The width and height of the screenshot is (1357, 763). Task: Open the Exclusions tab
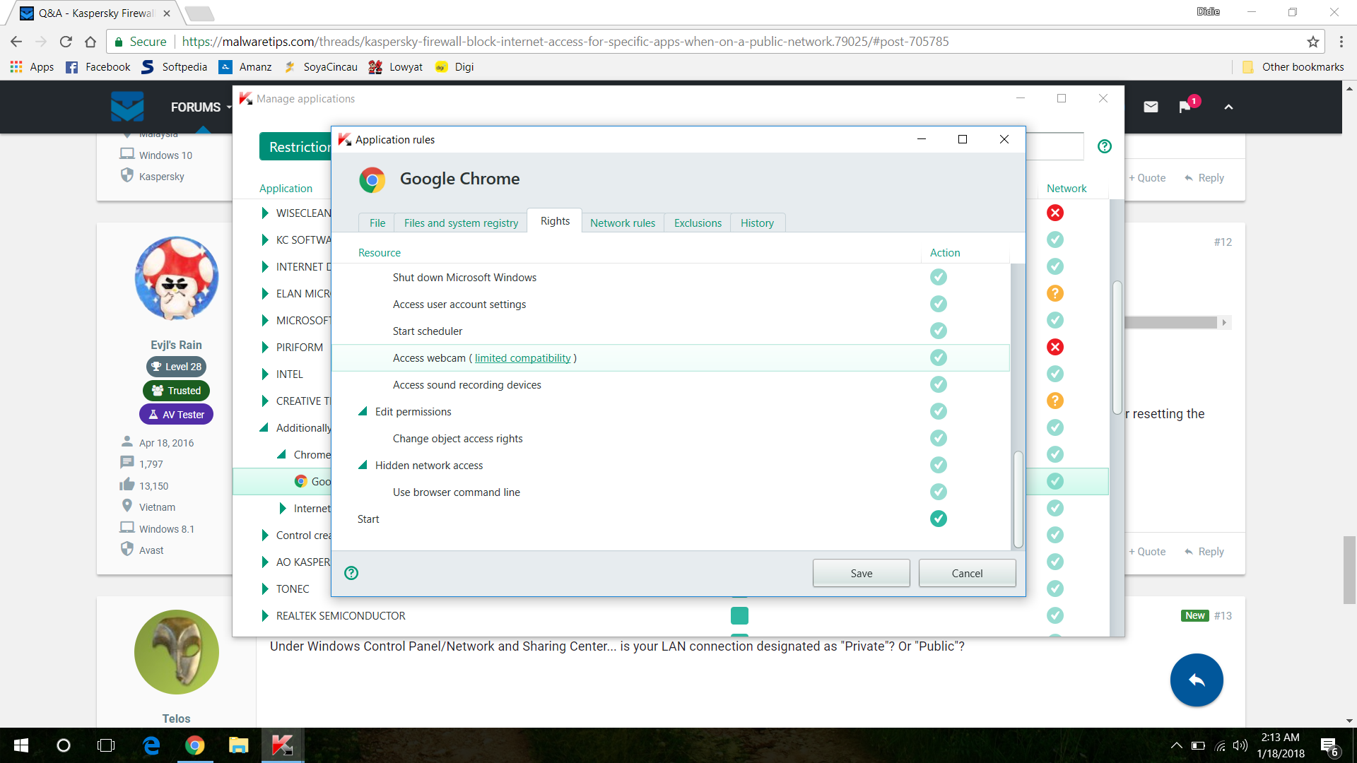698,223
